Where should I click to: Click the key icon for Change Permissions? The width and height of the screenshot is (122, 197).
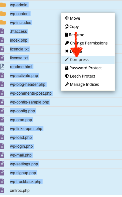pyautogui.click(x=67, y=43)
